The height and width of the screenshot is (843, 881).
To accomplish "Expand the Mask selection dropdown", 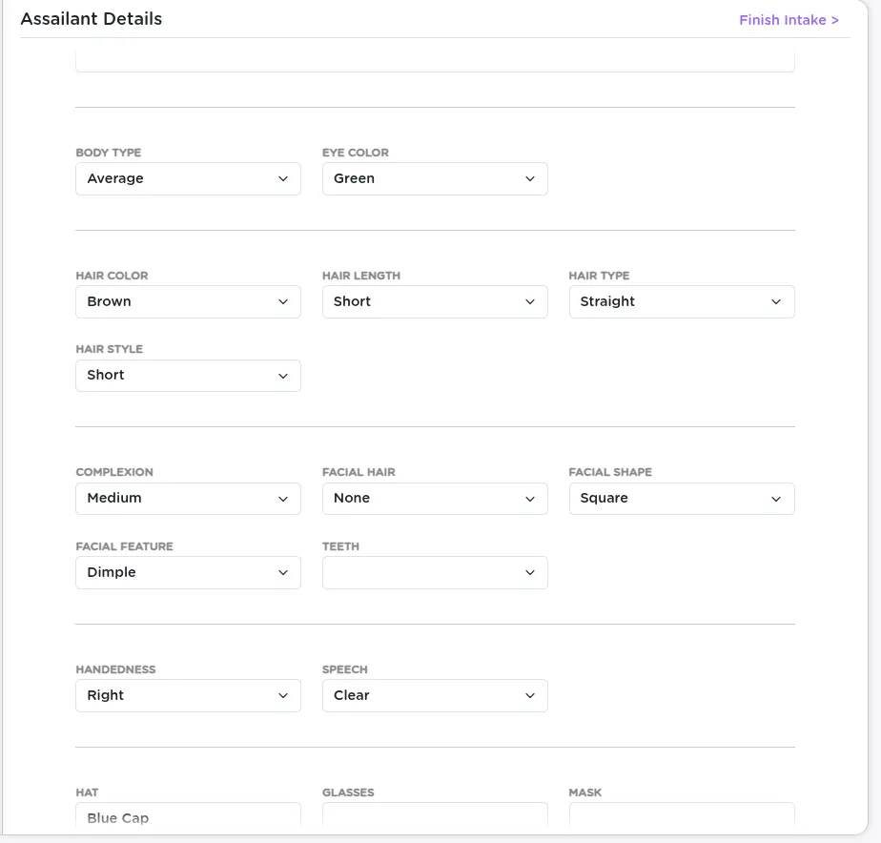I will click(x=682, y=817).
